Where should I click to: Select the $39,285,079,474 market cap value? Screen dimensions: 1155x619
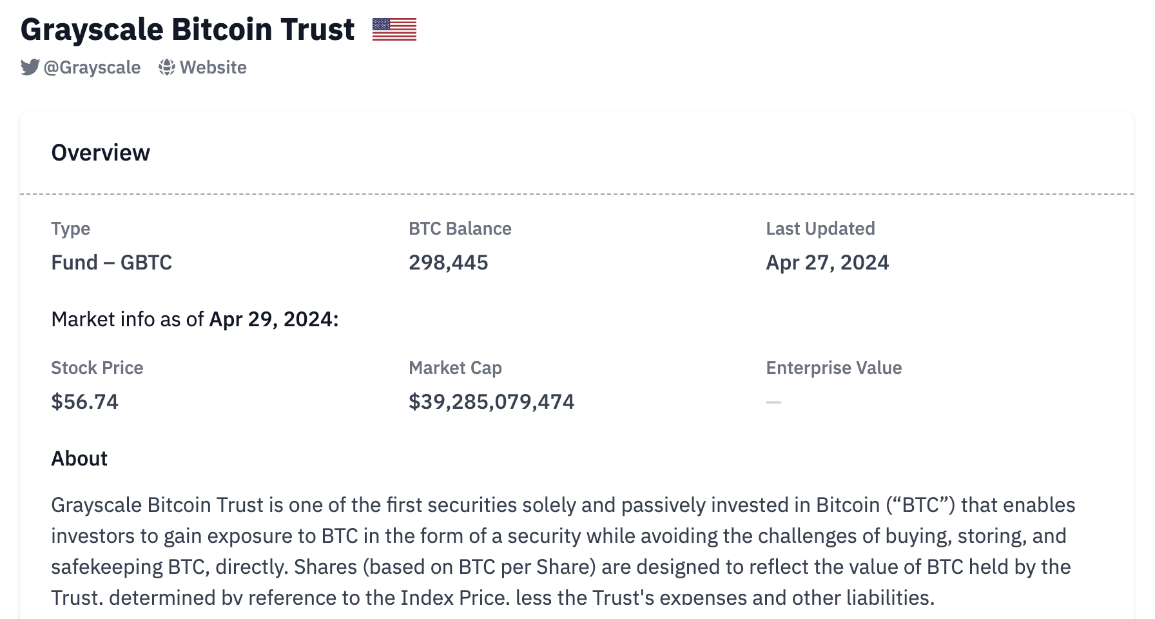coord(491,402)
